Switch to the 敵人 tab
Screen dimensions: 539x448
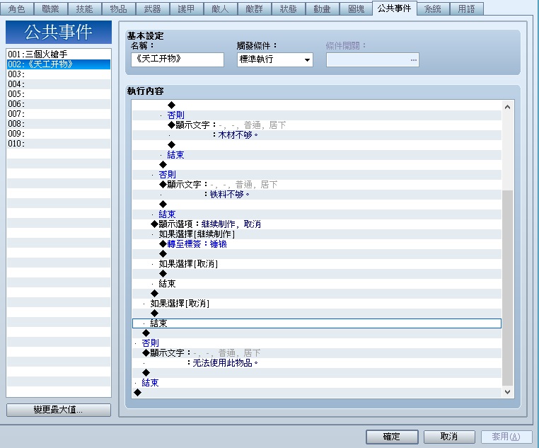(221, 8)
